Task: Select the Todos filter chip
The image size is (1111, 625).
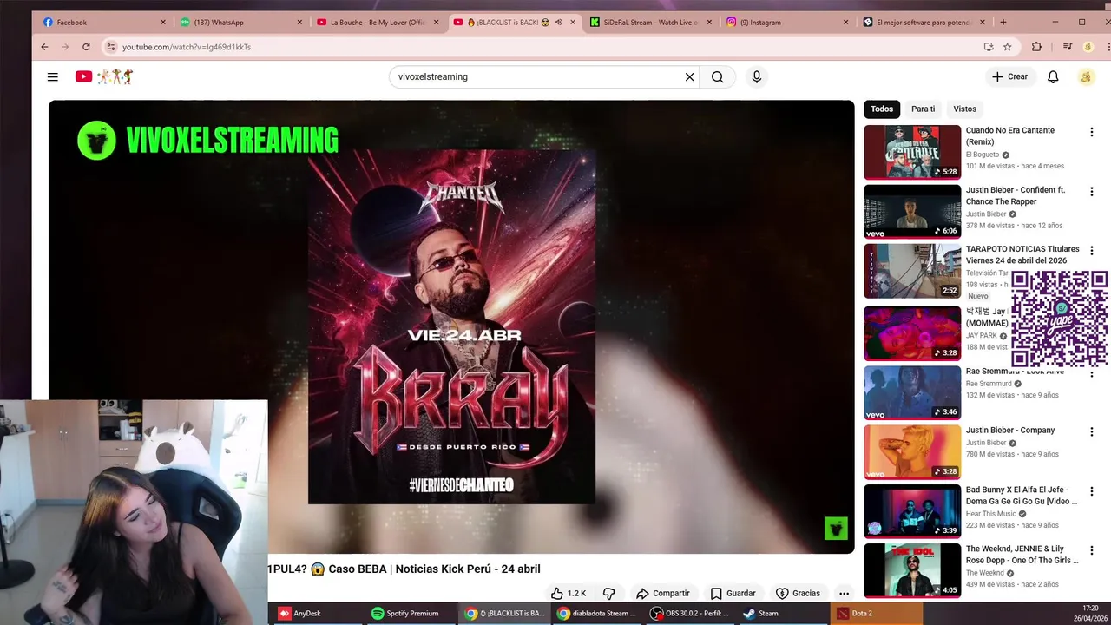Action: pos(882,109)
